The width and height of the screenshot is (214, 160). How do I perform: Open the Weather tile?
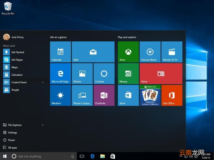point(61,95)
